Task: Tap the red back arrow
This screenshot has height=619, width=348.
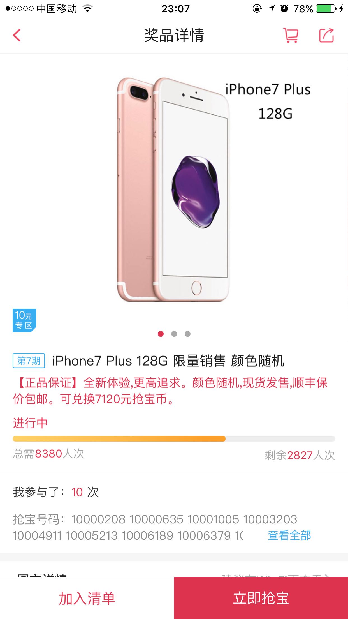Action: [x=17, y=35]
